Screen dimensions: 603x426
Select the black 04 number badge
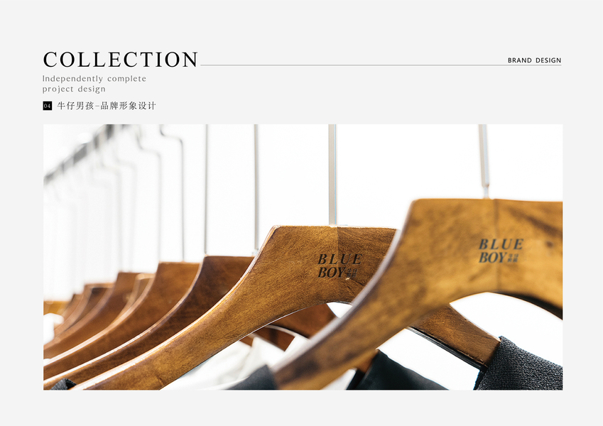tap(48, 106)
